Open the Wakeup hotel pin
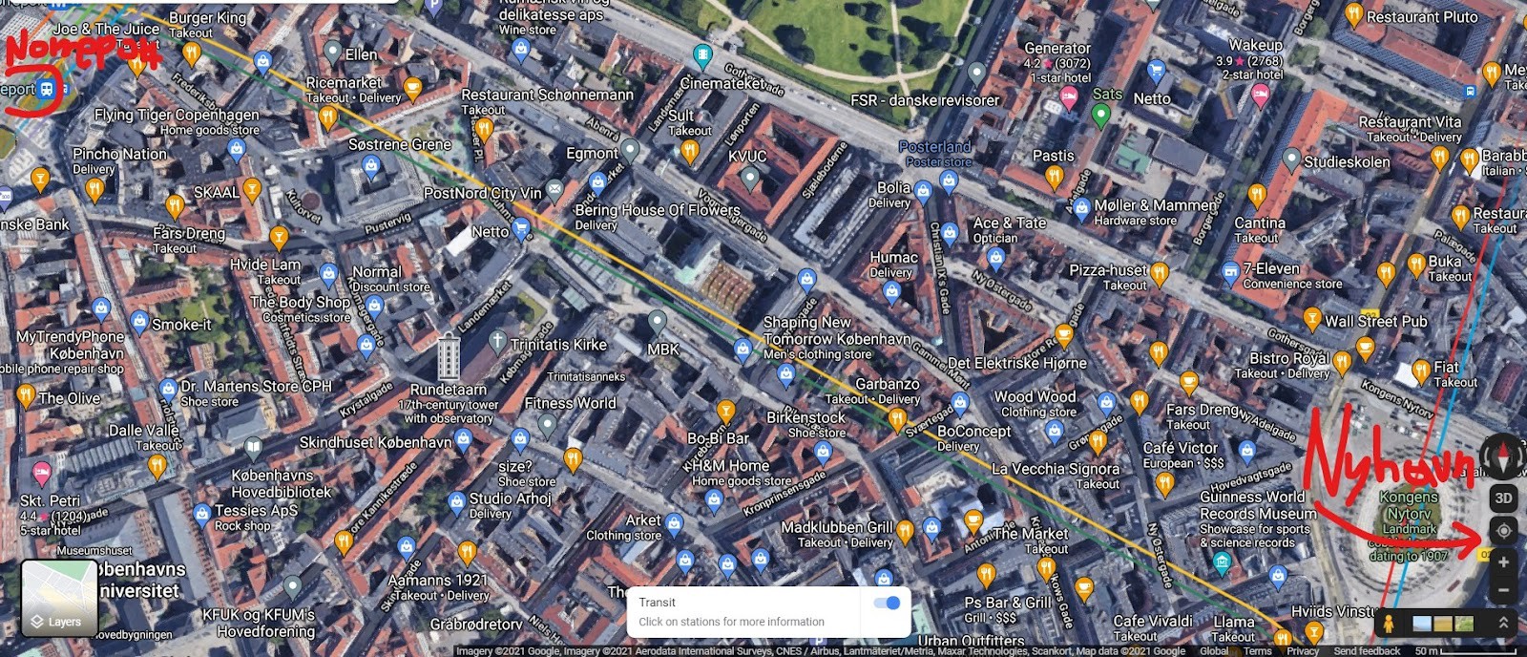Image resolution: width=1527 pixels, height=657 pixels. point(1260,94)
